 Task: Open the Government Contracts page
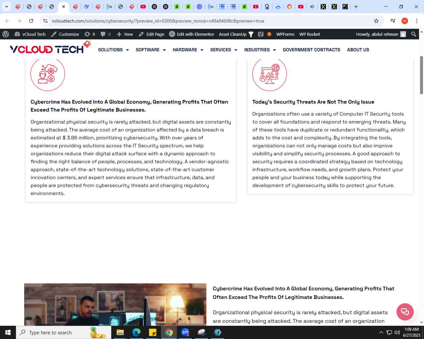[x=311, y=50]
